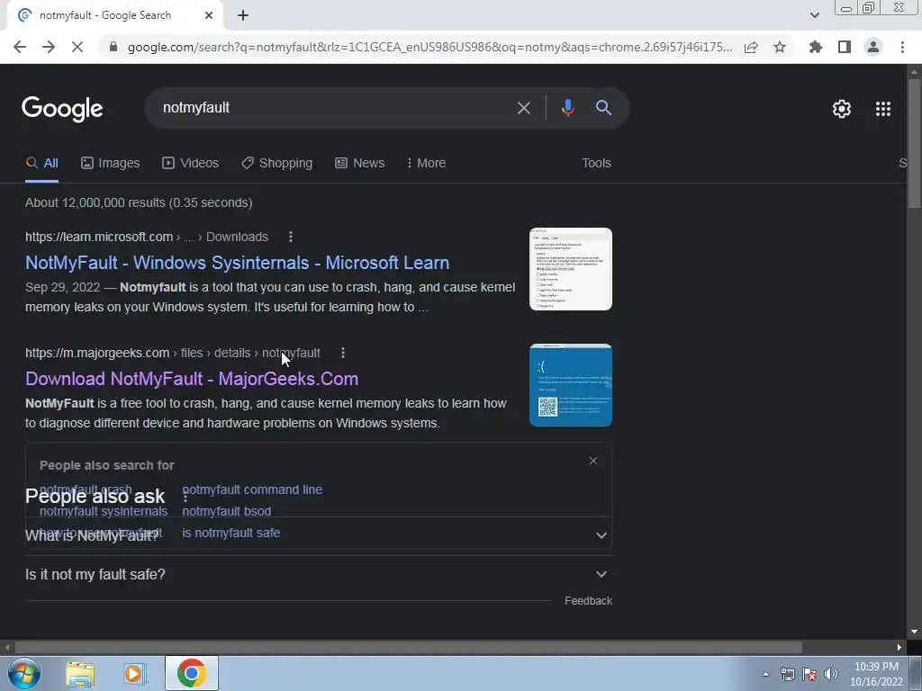The image size is (922, 691).
Task: Open Windows Explorer from the taskbar
Action: (80, 673)
